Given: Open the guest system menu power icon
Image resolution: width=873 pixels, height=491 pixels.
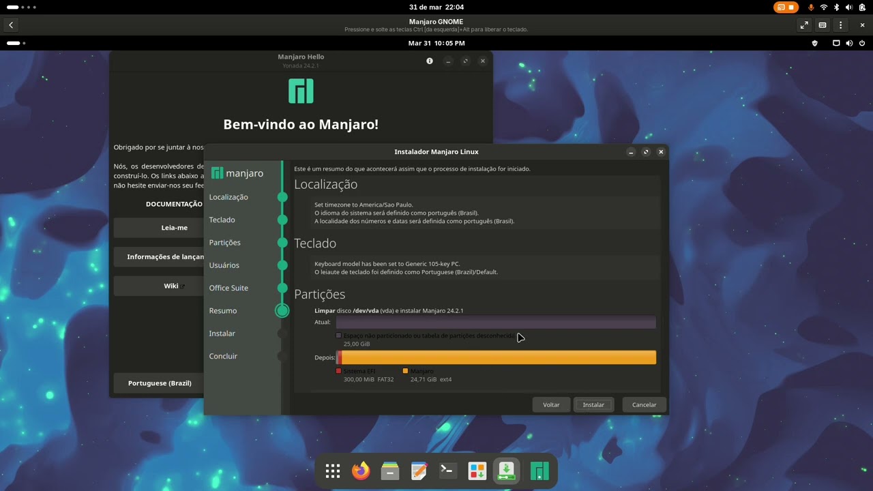Looking at the screenshot, I should point(861,43).
